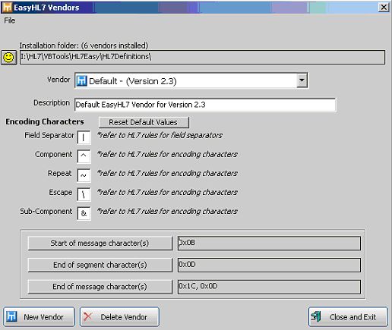Click End of message character(s) button
Screen dimensions: 392x330
[100, 287]
